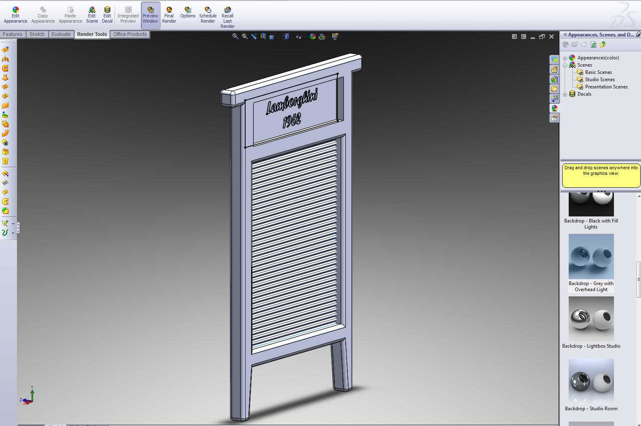Open the SolidWorks Resources task pane tab
The image size is (641, 426).
pyautogui.click(x=554, y=69)
